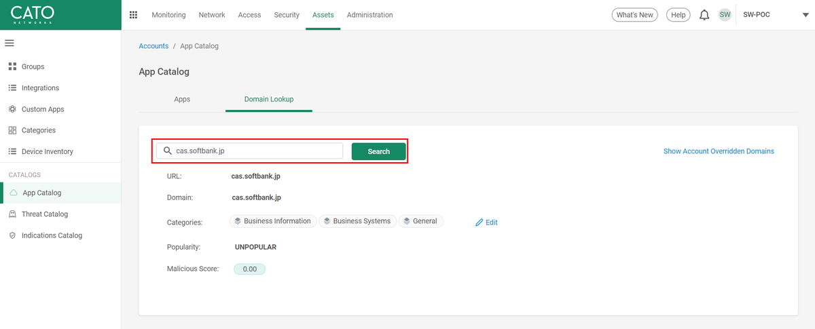
Task: Select the Domain Lookup tab
Action: pyautogui.click(x=269, y=99)
